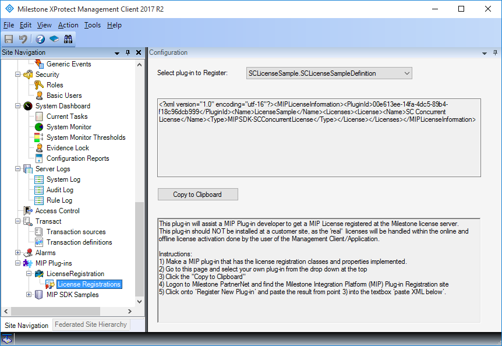
Task: Pin the Configuration panel
Action: [495, 52]
